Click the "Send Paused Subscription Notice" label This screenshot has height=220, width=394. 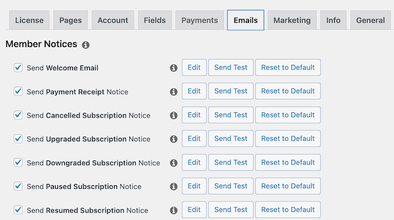(84, 186)
